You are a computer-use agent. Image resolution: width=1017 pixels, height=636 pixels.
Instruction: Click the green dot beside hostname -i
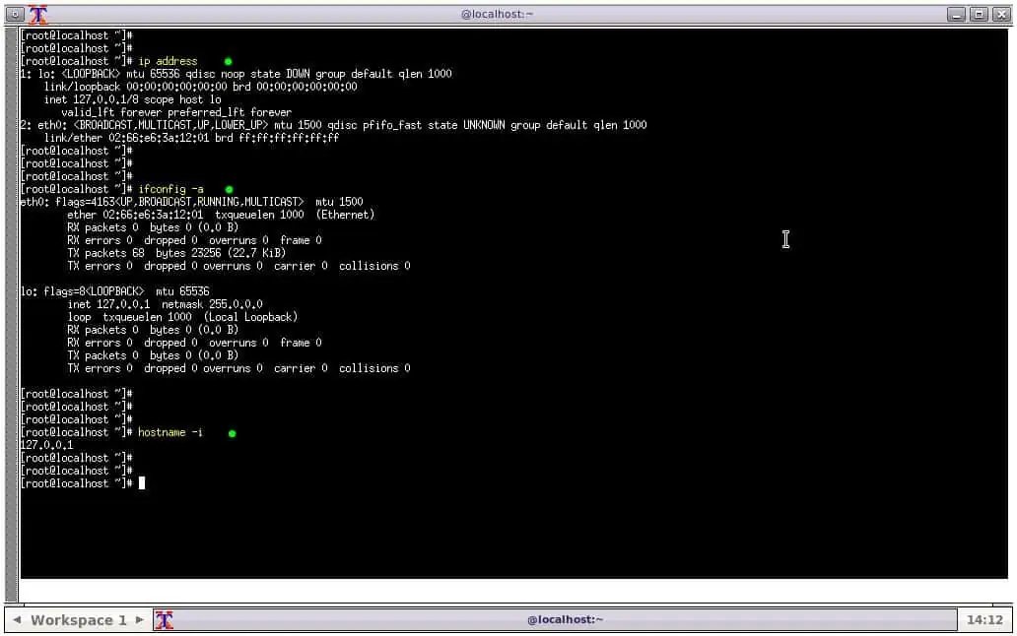(x=233, y=433)
